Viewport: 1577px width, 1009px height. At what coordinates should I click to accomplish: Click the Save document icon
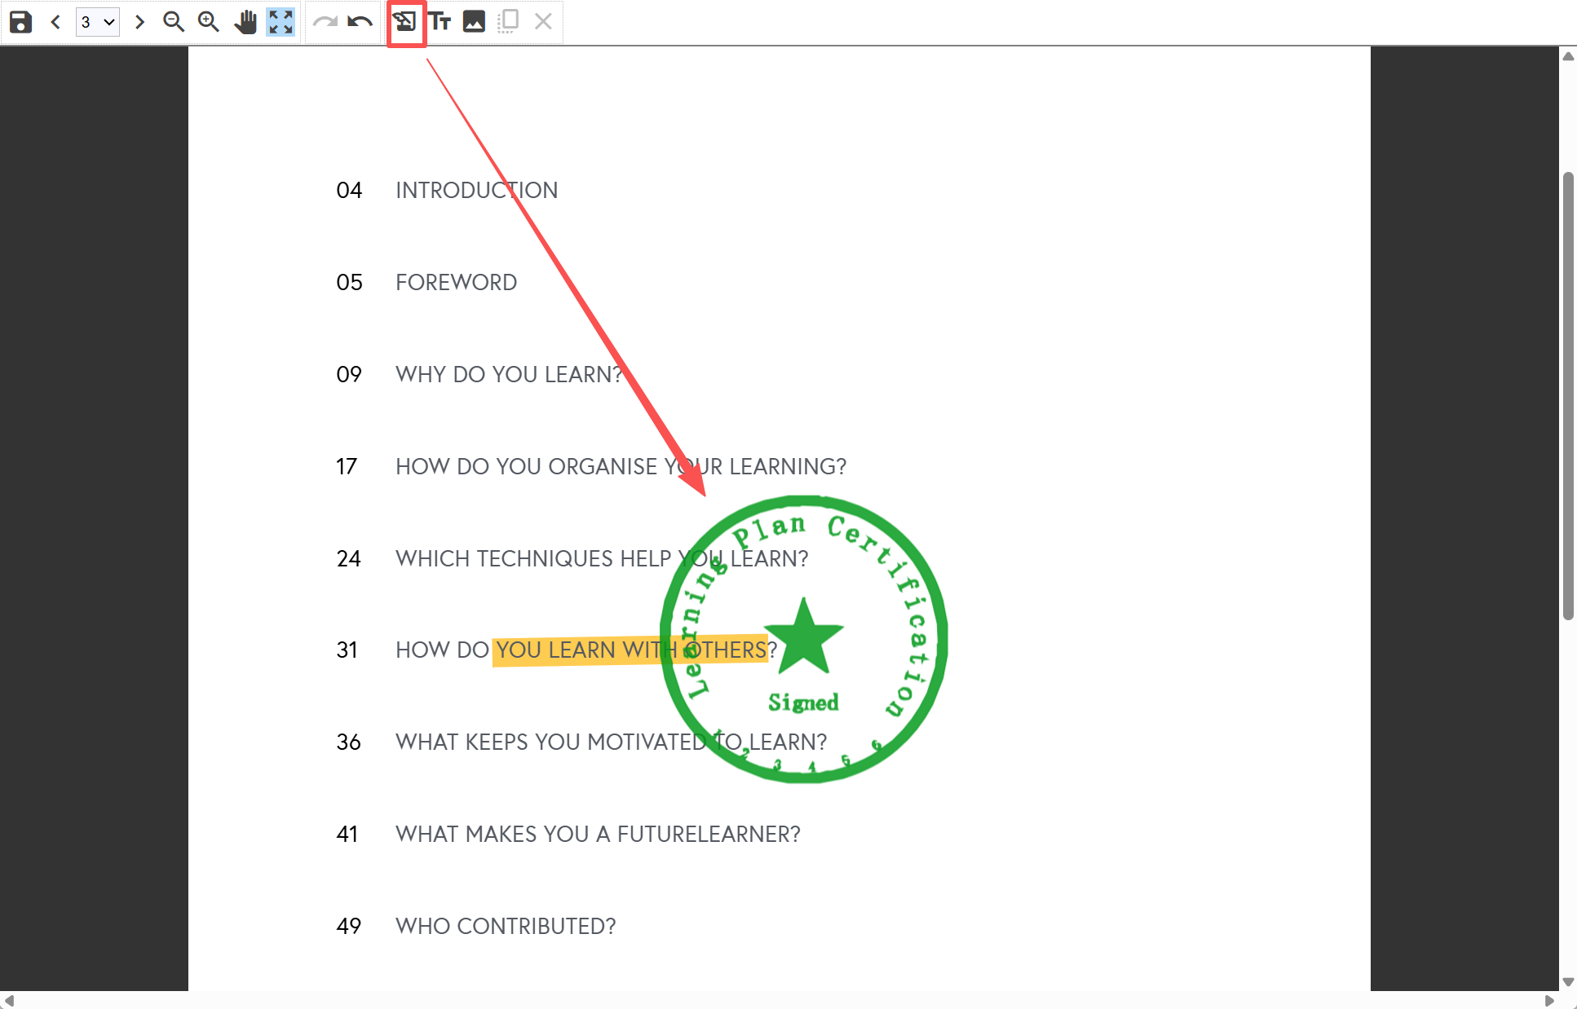(20, 22)
